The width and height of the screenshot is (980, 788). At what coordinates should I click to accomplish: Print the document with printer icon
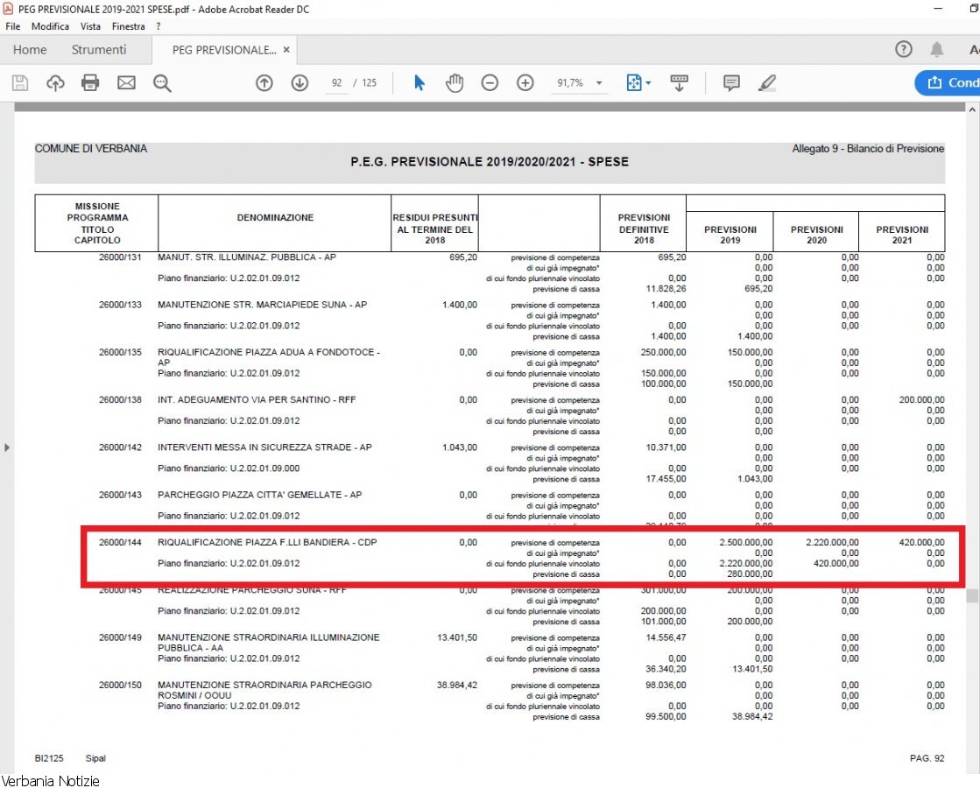(x=90, y=83)
